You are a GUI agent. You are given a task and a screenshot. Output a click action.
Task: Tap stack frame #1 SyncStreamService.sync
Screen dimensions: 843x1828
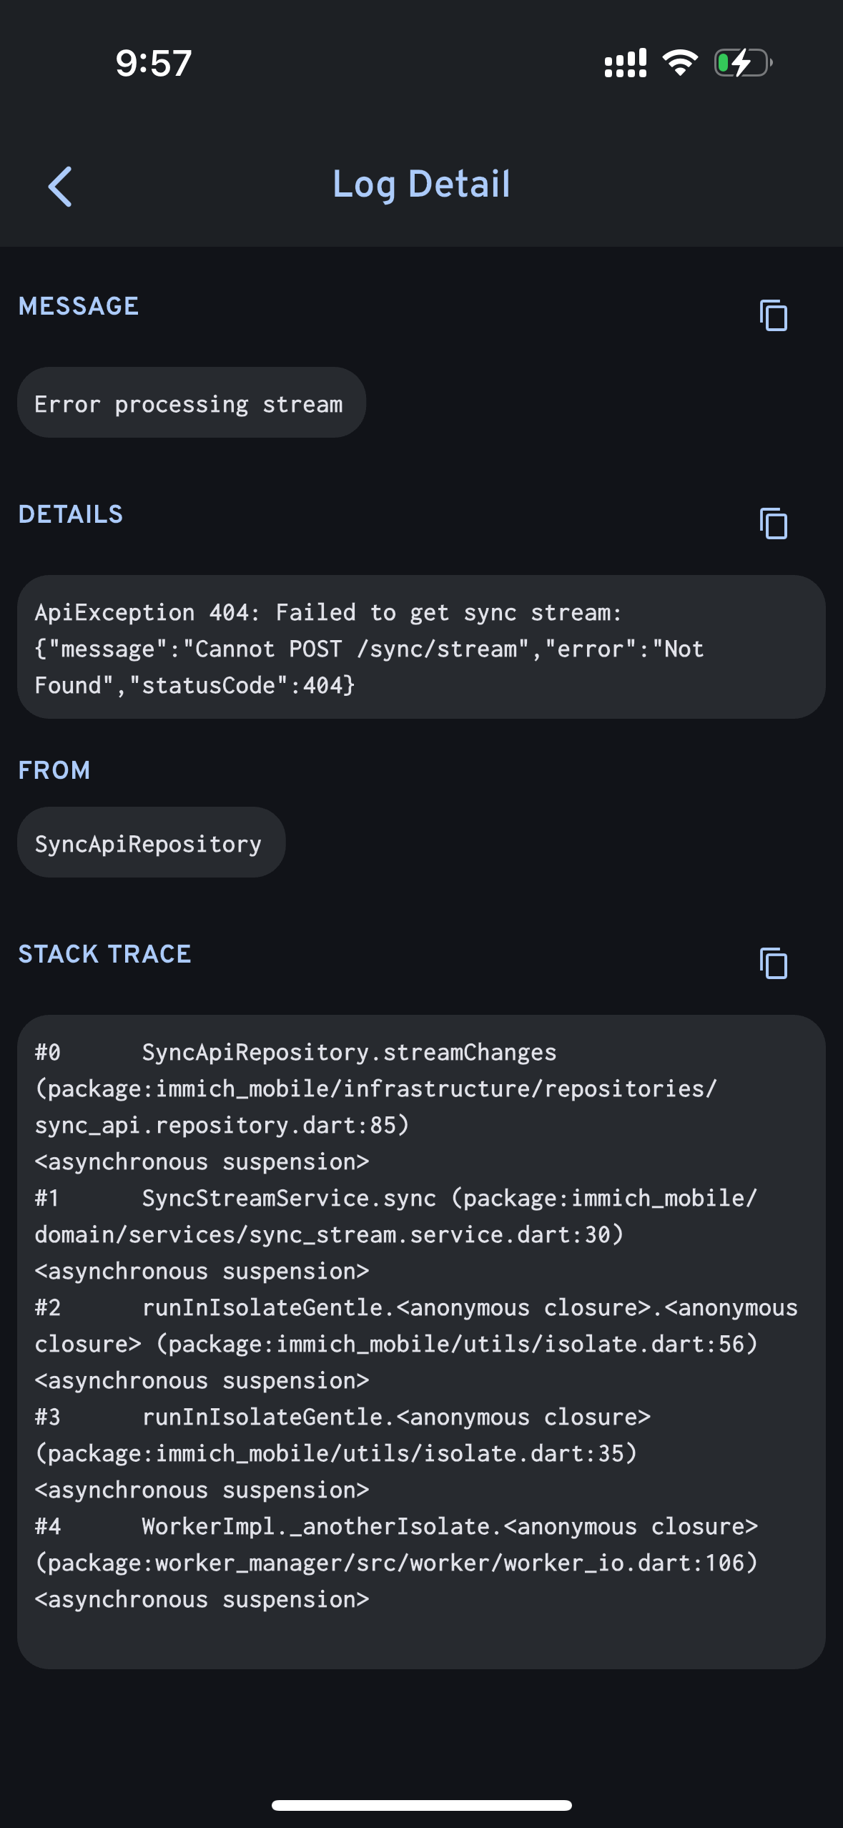pos(289,1199)
